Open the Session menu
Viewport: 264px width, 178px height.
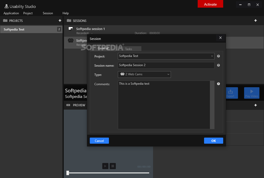[48, 13]
